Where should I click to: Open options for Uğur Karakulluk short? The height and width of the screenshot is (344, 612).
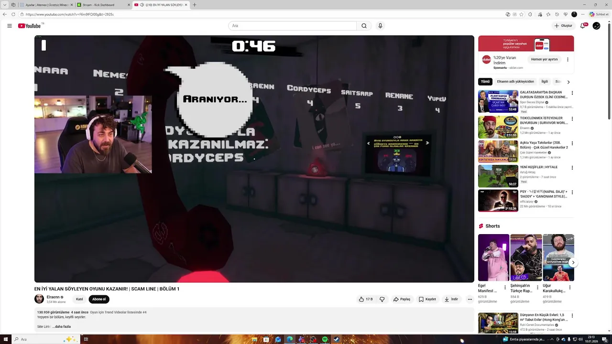click(x=570, y=288)
